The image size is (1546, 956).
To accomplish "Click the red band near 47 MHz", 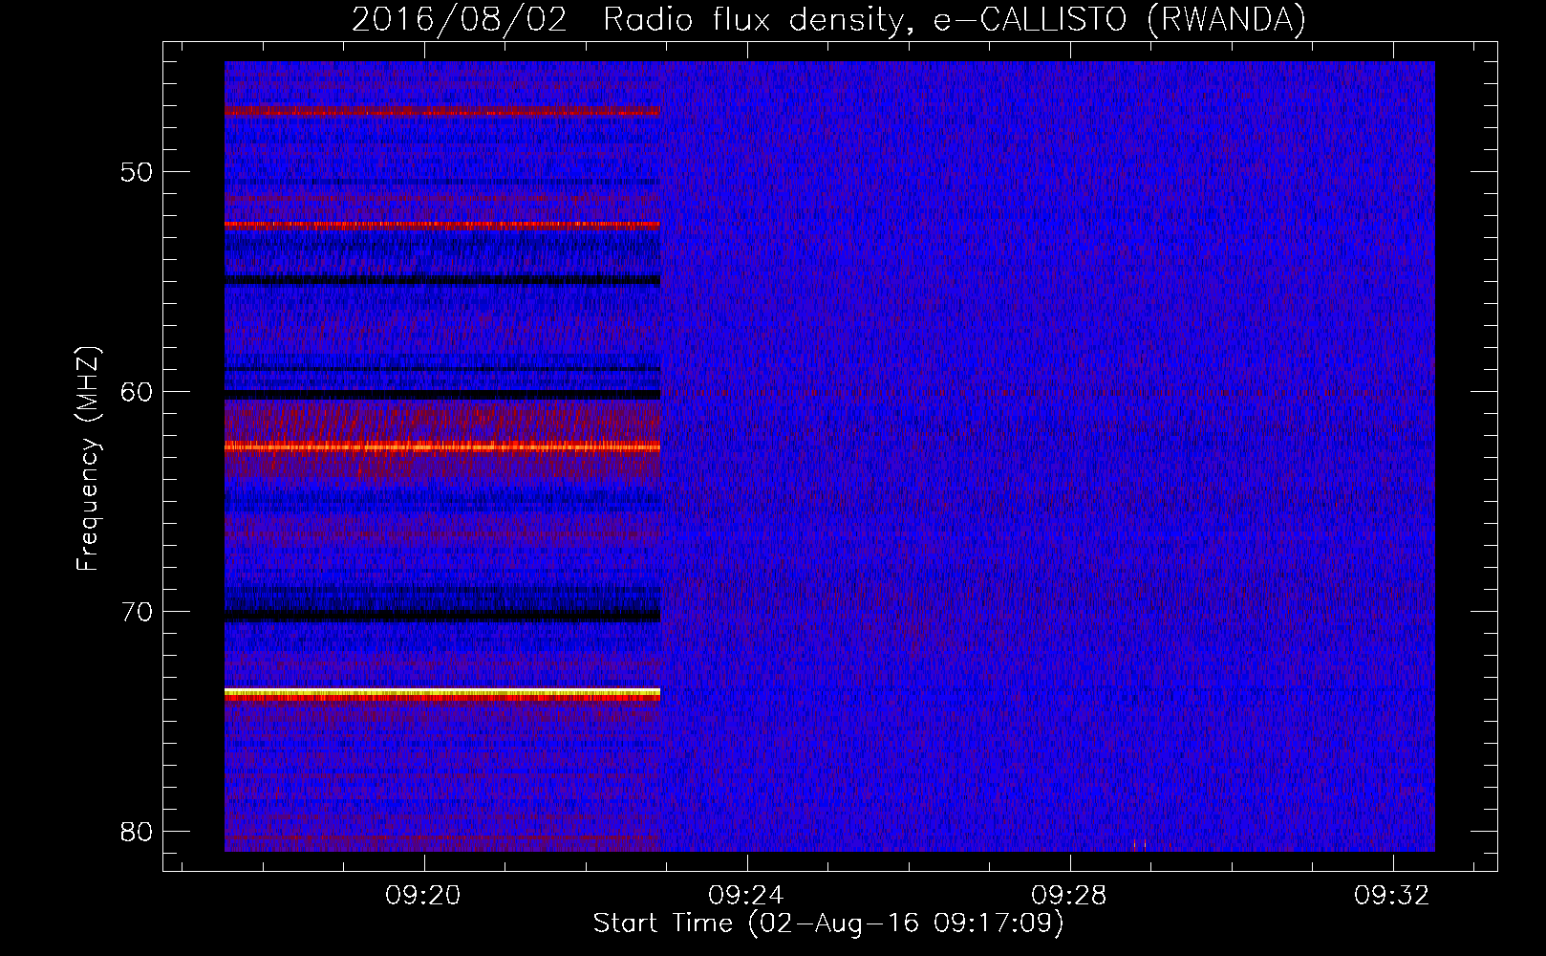I will tap(442, 112).
